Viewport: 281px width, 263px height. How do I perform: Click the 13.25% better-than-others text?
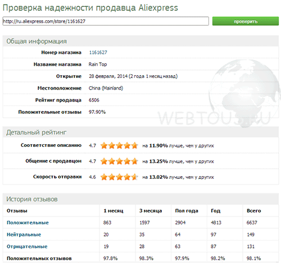coord(178,162)
